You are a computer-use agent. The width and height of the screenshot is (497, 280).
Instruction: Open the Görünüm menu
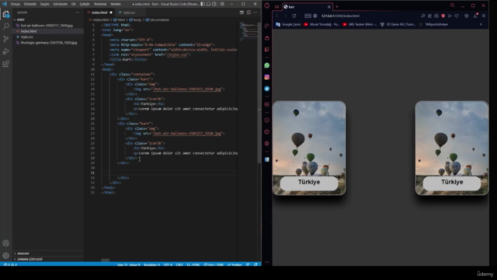[60, 4]
